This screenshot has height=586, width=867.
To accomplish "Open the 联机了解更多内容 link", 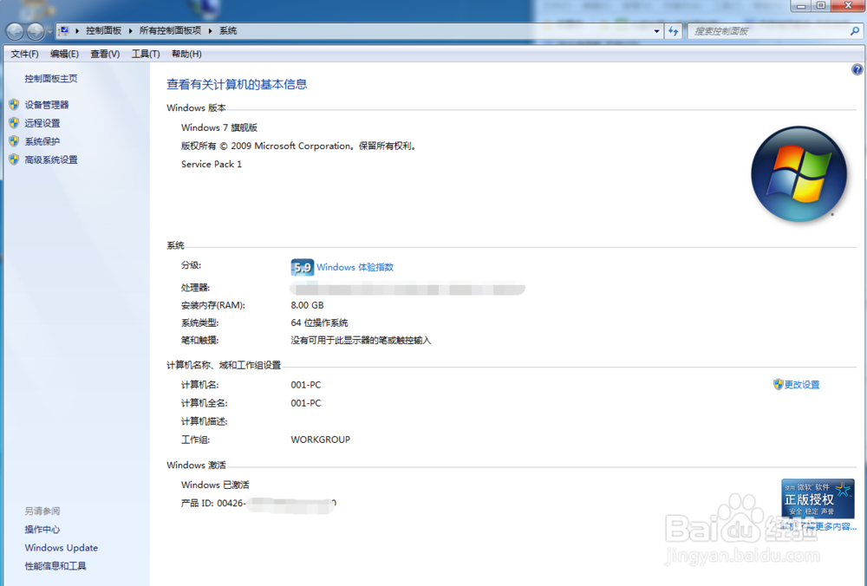I will 819,526.
